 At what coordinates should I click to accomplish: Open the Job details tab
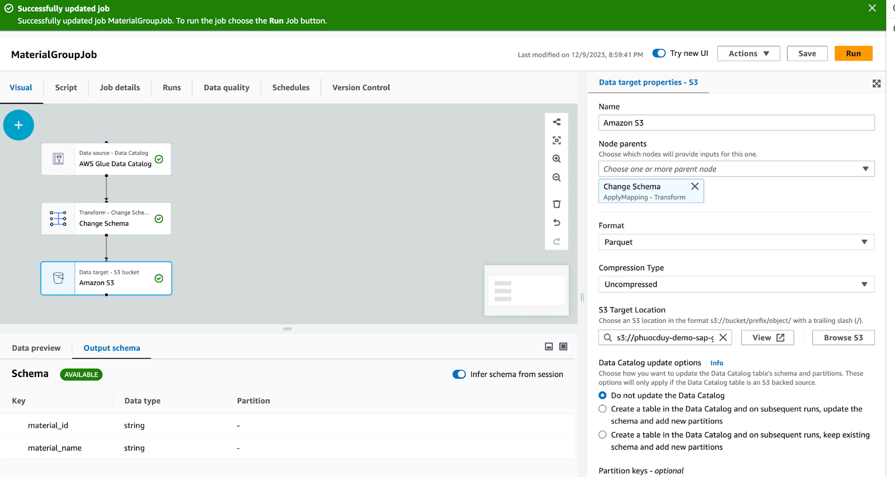click(120, 87)
